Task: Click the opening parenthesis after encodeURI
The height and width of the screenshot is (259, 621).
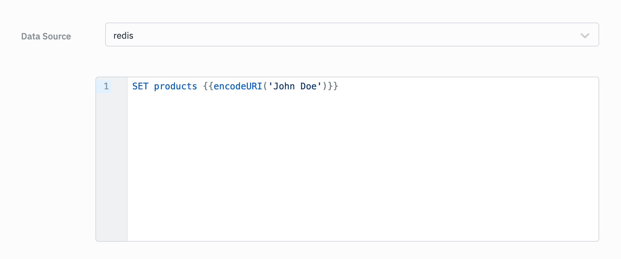Action: click(265, 86)
